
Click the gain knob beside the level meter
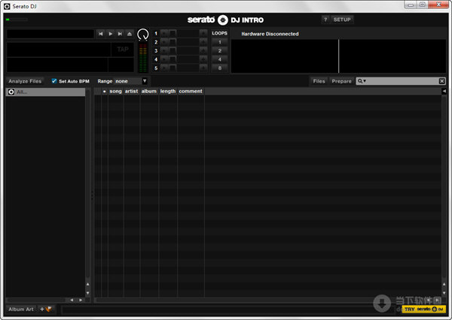(x=142, y=35)
